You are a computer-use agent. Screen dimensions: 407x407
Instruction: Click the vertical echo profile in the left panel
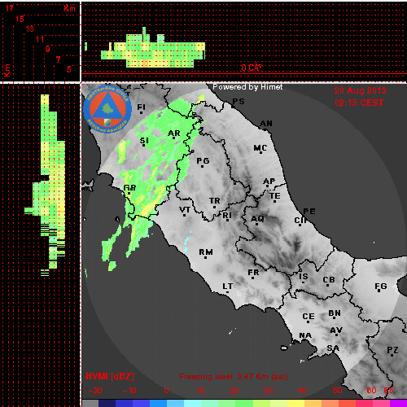coord(45,185)
